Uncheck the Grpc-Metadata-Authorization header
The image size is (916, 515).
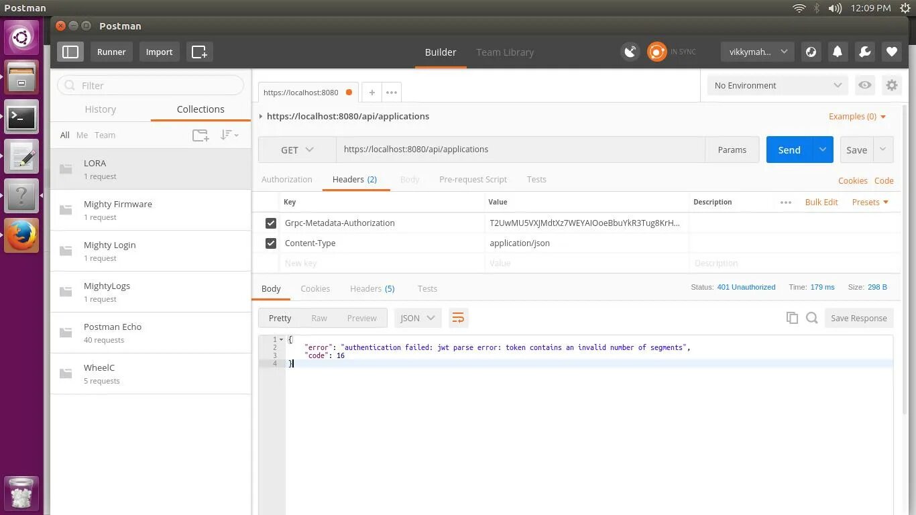[270, 223]
